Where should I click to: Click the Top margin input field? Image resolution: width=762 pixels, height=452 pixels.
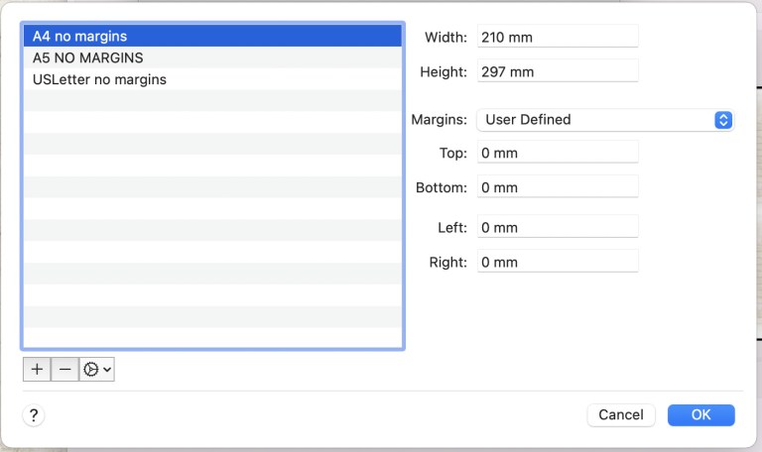[x=557, y=153]
